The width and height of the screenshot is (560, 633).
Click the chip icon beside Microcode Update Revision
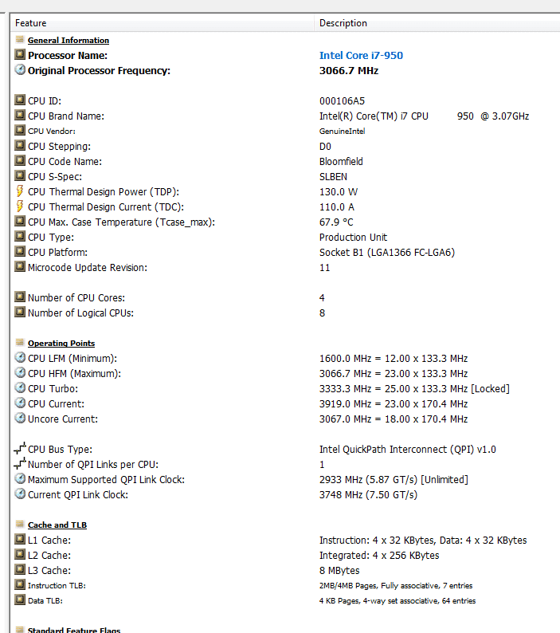20,266
